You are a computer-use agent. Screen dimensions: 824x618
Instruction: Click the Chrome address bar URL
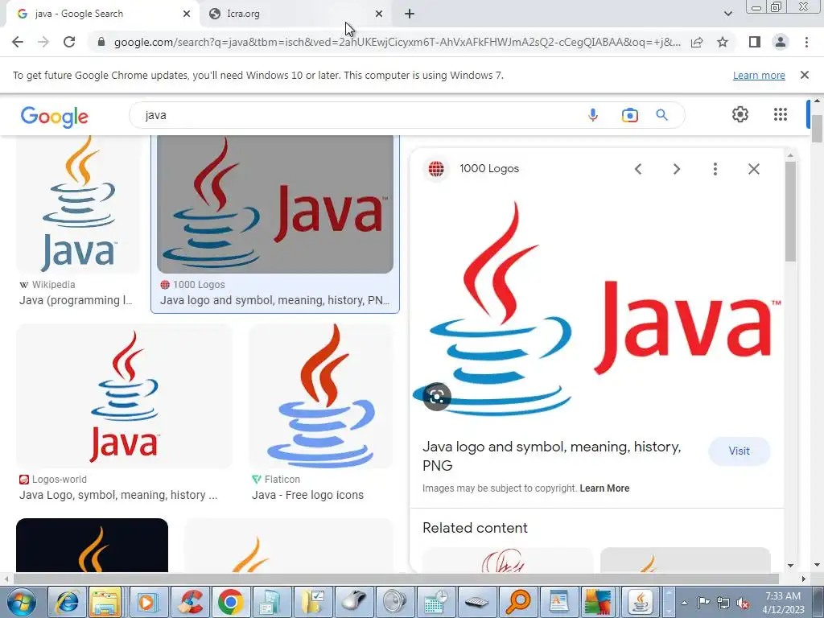(398, 42)
